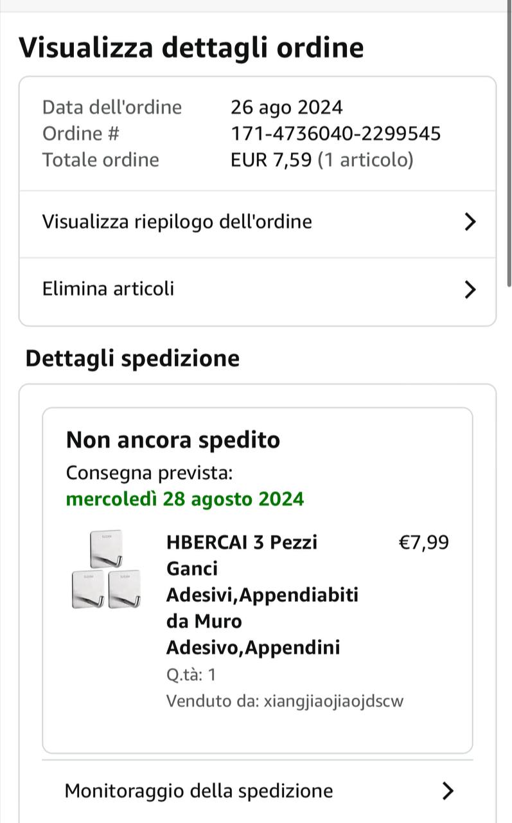Click the Visualizza dettagli ordine page title

pos(191,48)
